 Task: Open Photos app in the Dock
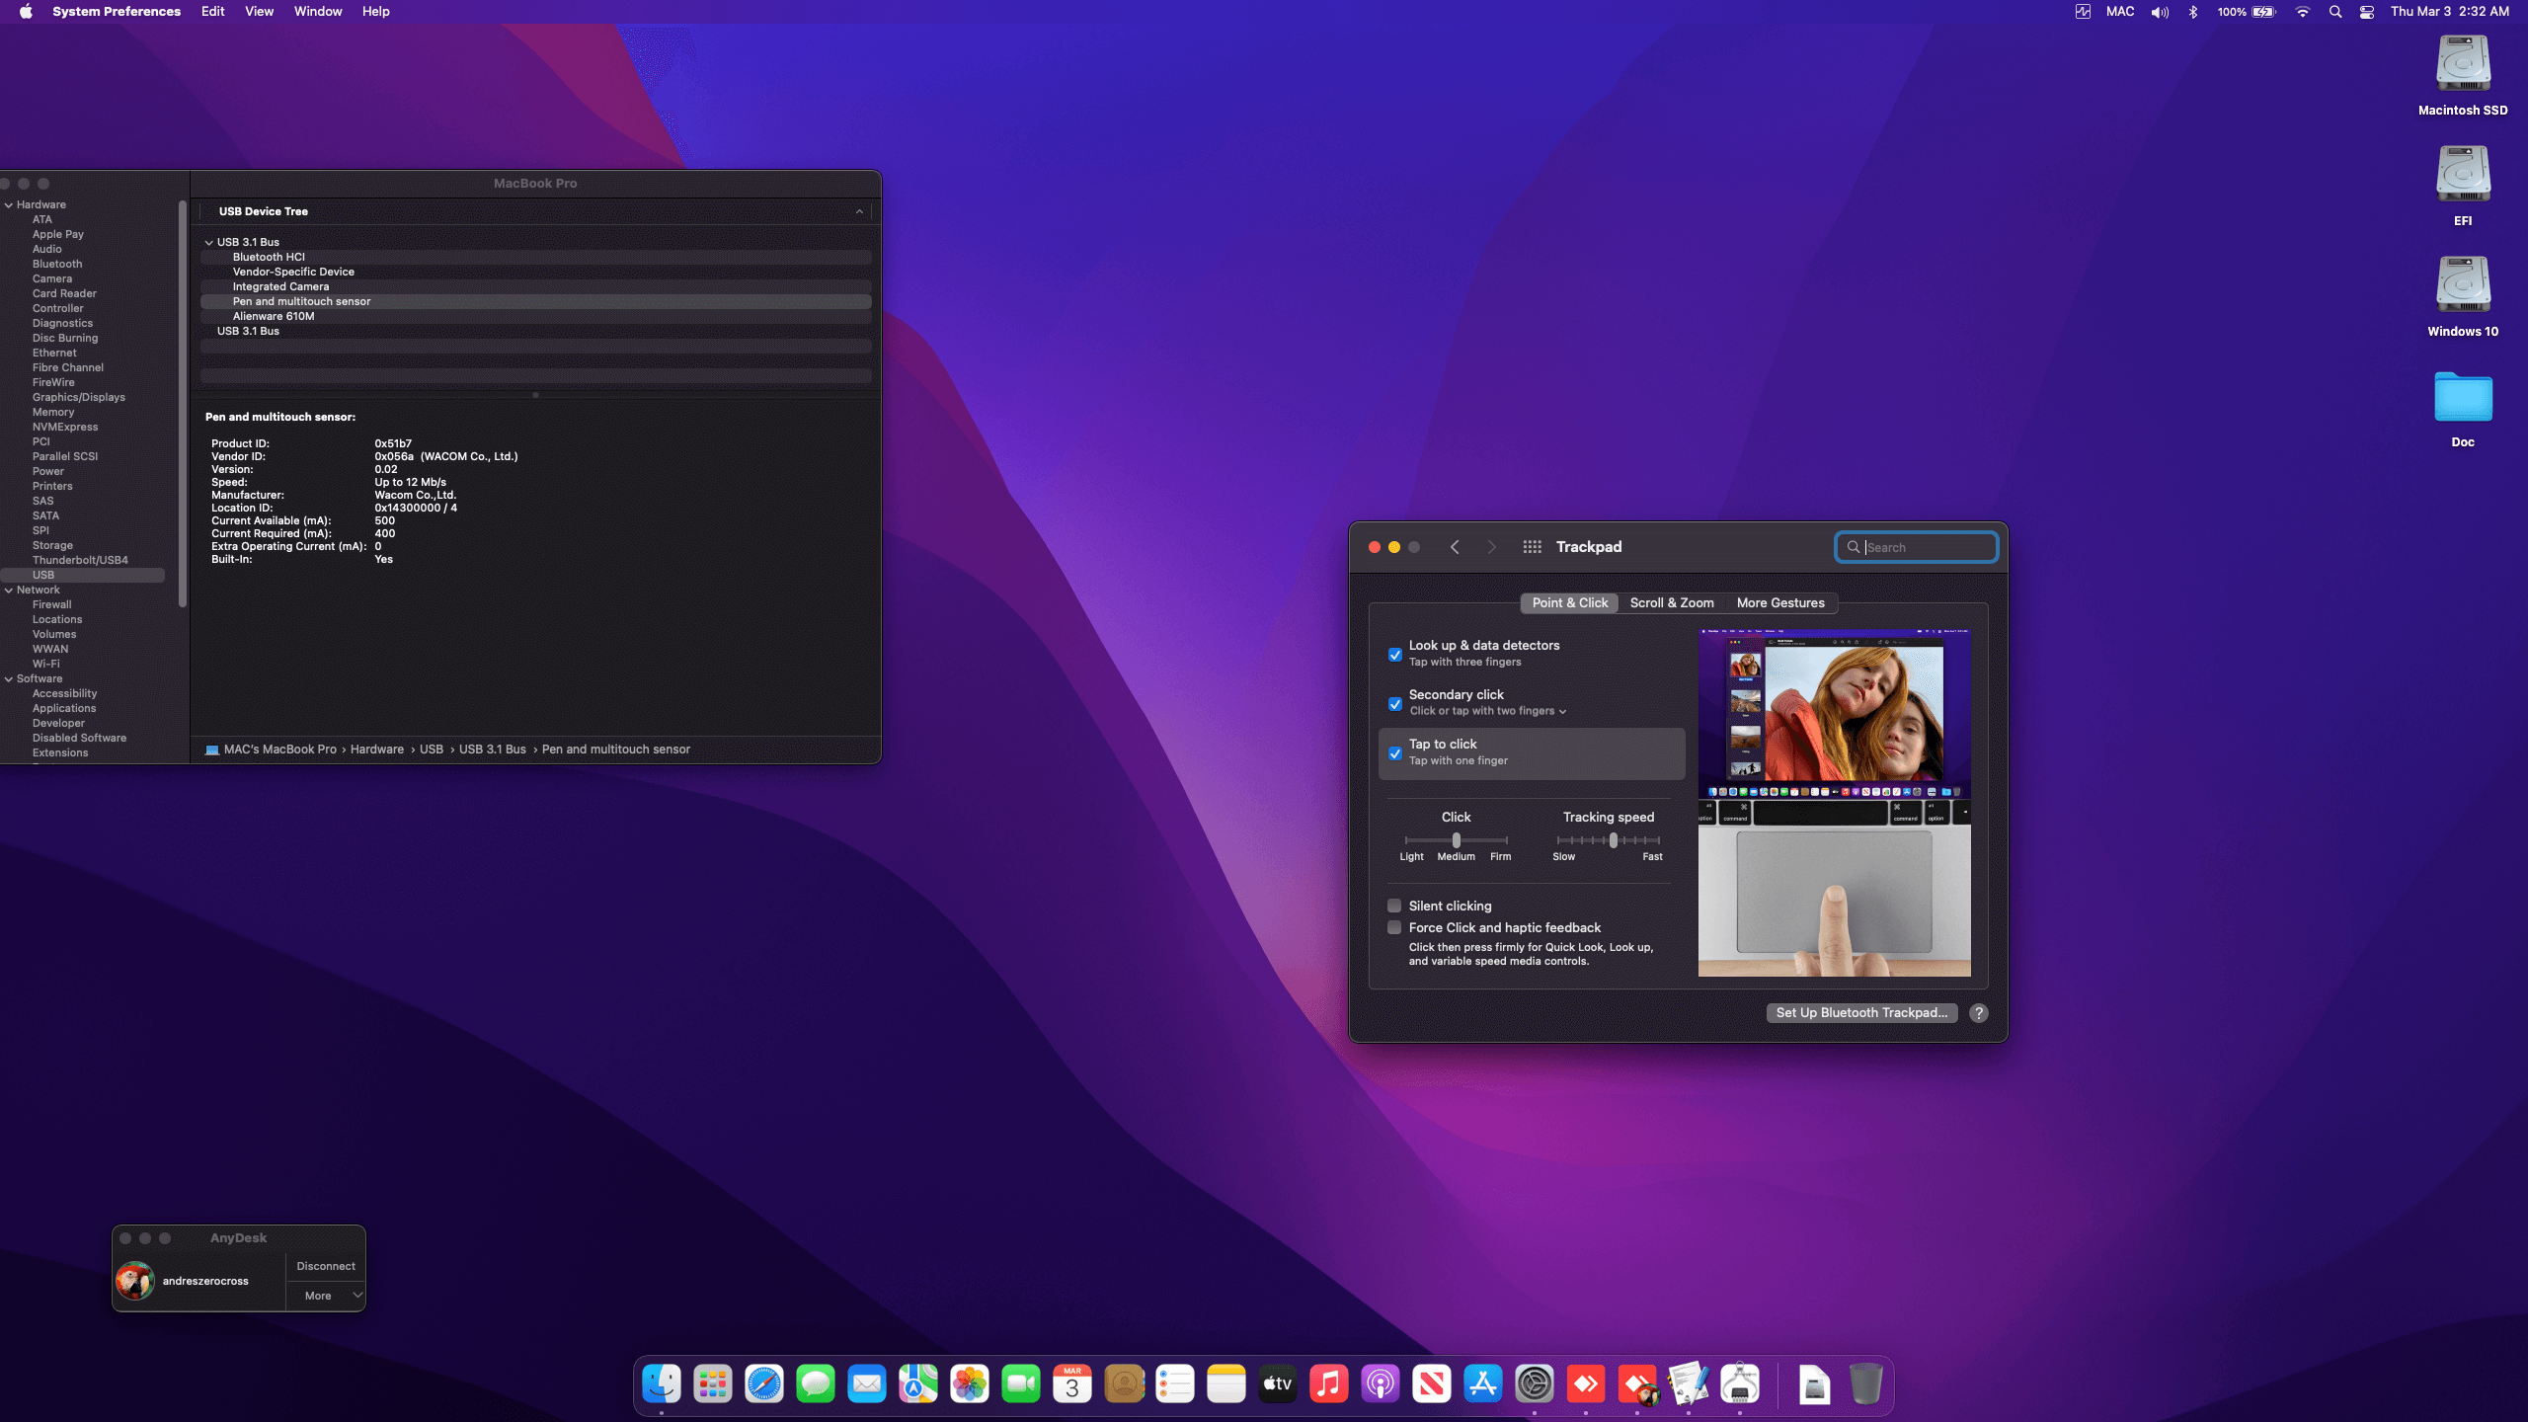coord(970,1384)
